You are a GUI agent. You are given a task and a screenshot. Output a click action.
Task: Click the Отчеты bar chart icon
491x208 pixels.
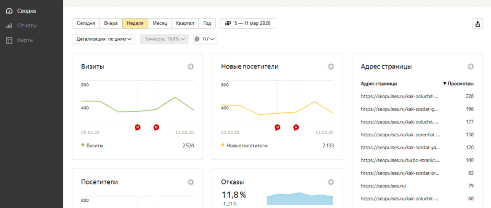(x=9, y=26)
